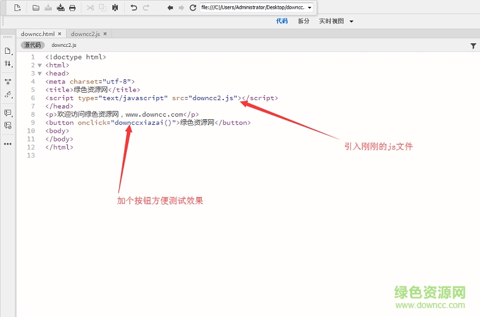Image resolution: width=480 pixels, height=317 pixels.
Task: Expand the file address bar dropdown
Action: [309, 8]
